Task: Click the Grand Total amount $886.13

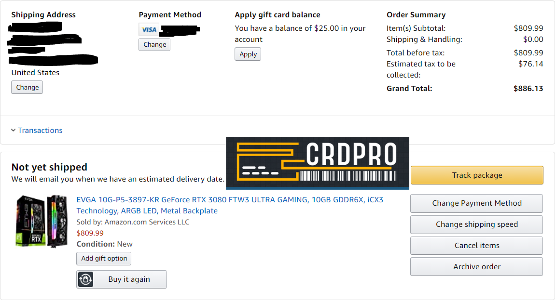Action: pos(528,89)
